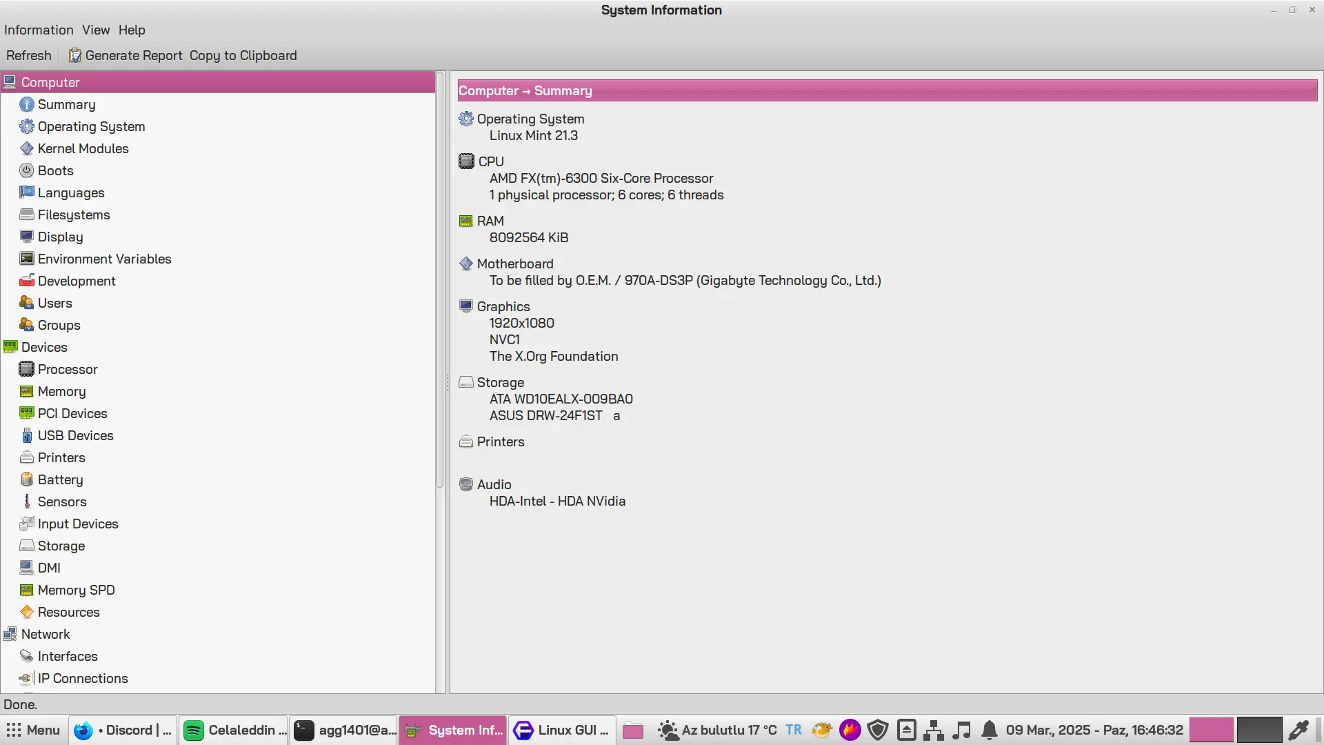
Task: Select Memory SPD in Devices tree
Action: (x=76, y=590)
